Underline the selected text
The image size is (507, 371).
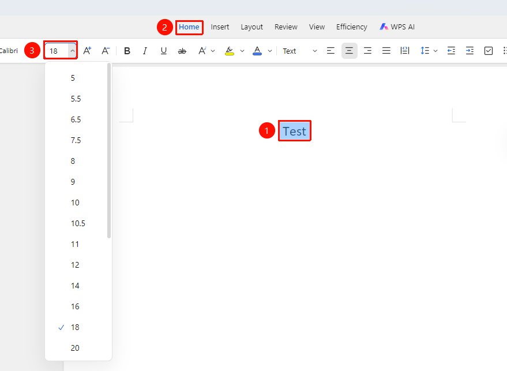coord(164,51)
